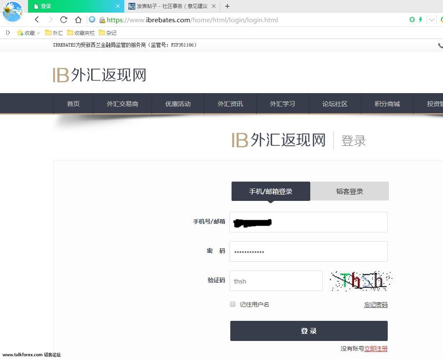Click the captcha image to refresh
Screen dimensions: 443x359
click(361, 281)
